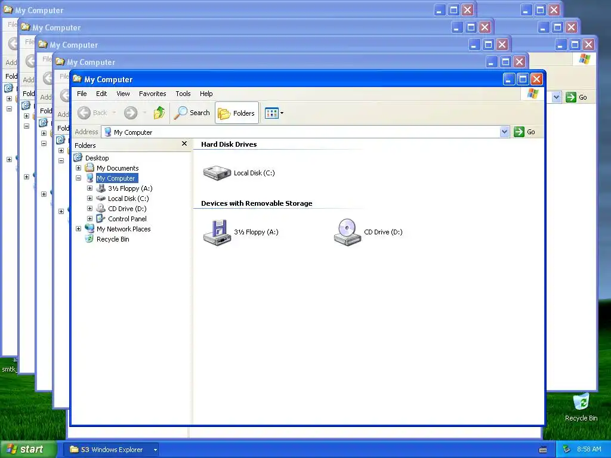
Task: Expand Local Disk (C:) in the tree
Action: click(x=90, y=198)
